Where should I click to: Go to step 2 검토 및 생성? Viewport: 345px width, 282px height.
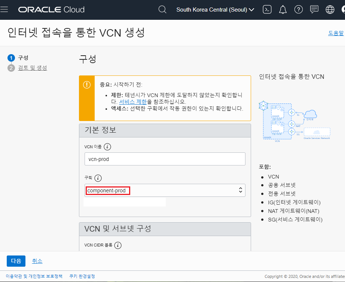[x=32, y=68]
